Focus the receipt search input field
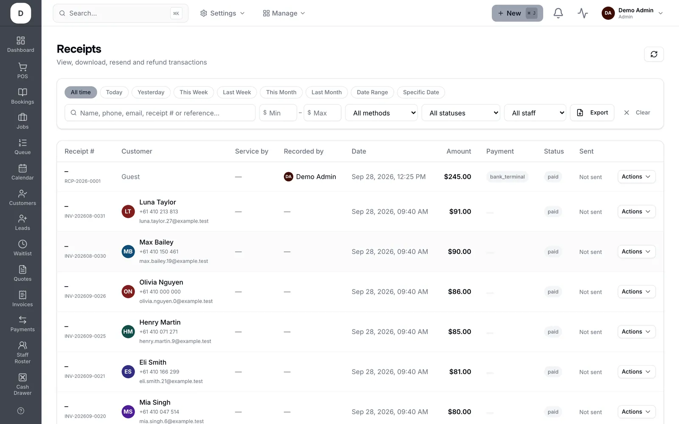The image size is (679, 424). click(160, 113)
